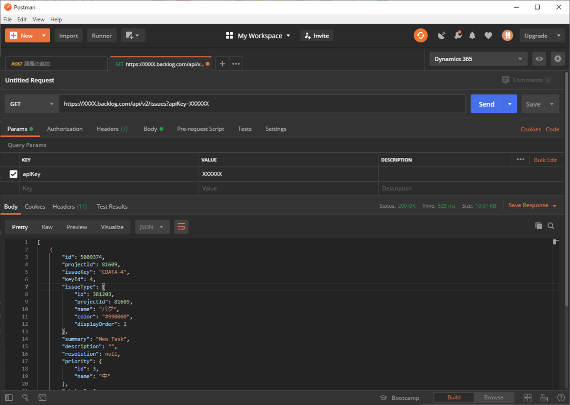Open the Edit menu
The width and height of the screenshot is (570, 405).
(x=22, y=19)
